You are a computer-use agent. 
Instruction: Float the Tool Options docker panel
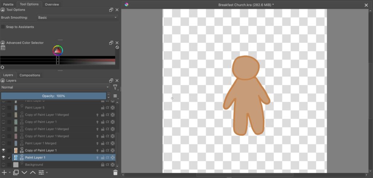[x=111, y=10]
